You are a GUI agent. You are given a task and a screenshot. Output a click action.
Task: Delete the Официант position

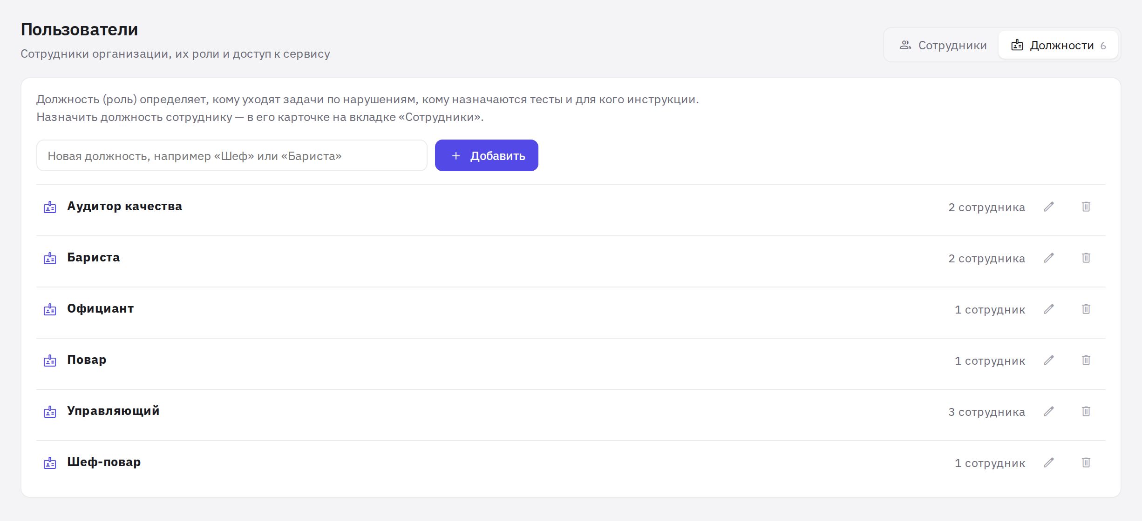1086,309
